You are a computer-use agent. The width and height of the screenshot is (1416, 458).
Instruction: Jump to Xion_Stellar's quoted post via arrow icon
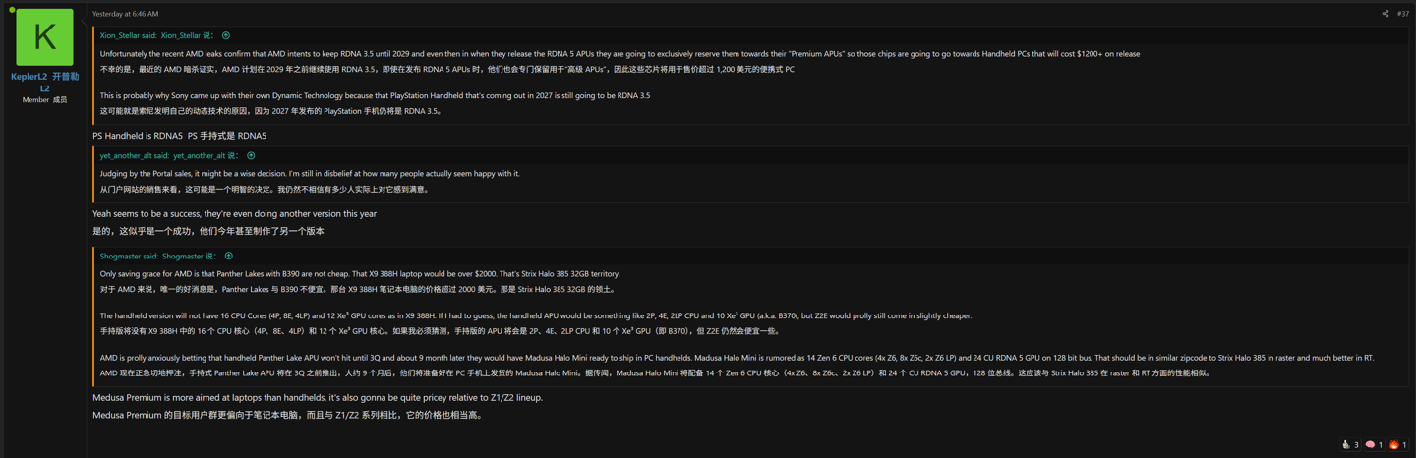pos(226,35)
